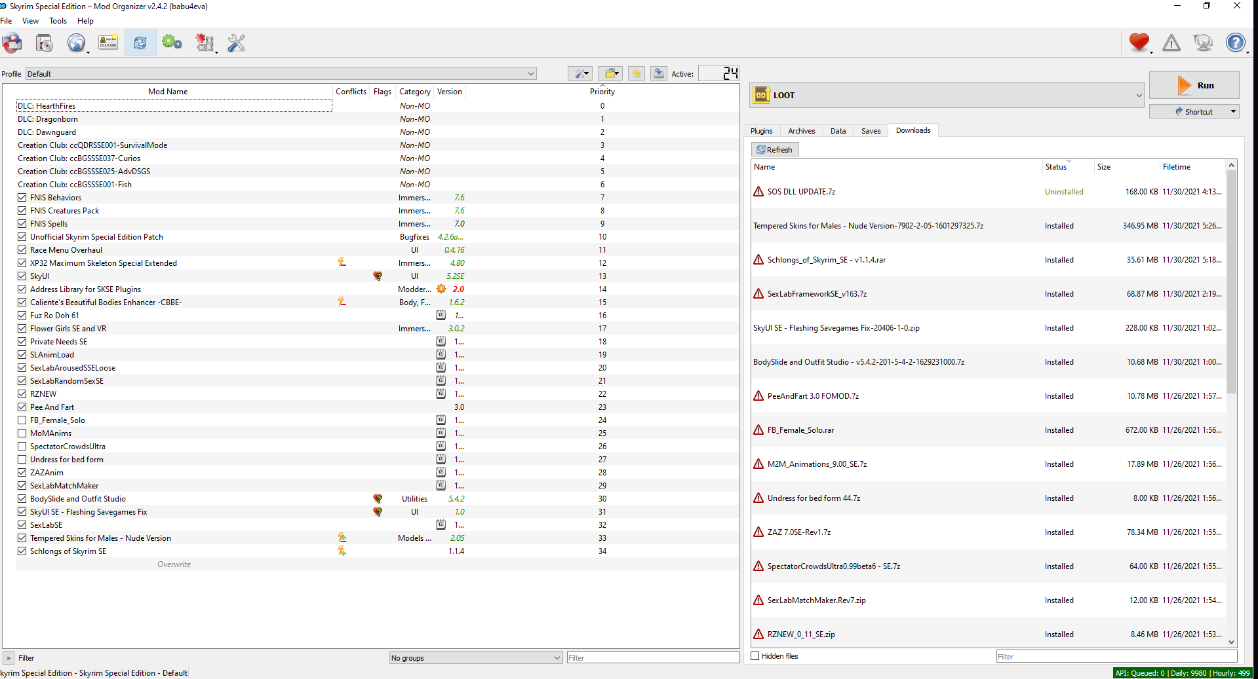Open the Profiles ID card icon
Image resolution: width=1258 pixels, height=679 pixels.
pos(108,43)
